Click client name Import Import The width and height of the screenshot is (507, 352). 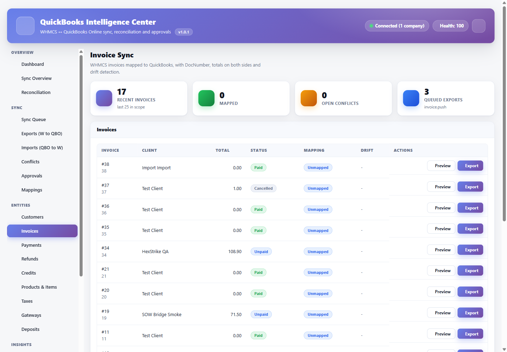[x=156, y=168]
